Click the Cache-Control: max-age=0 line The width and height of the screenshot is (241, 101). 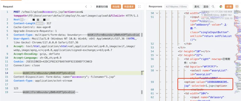pyautogui.click(x=32, y=27)
